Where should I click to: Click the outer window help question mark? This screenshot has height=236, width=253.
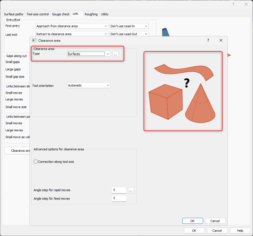233,4
